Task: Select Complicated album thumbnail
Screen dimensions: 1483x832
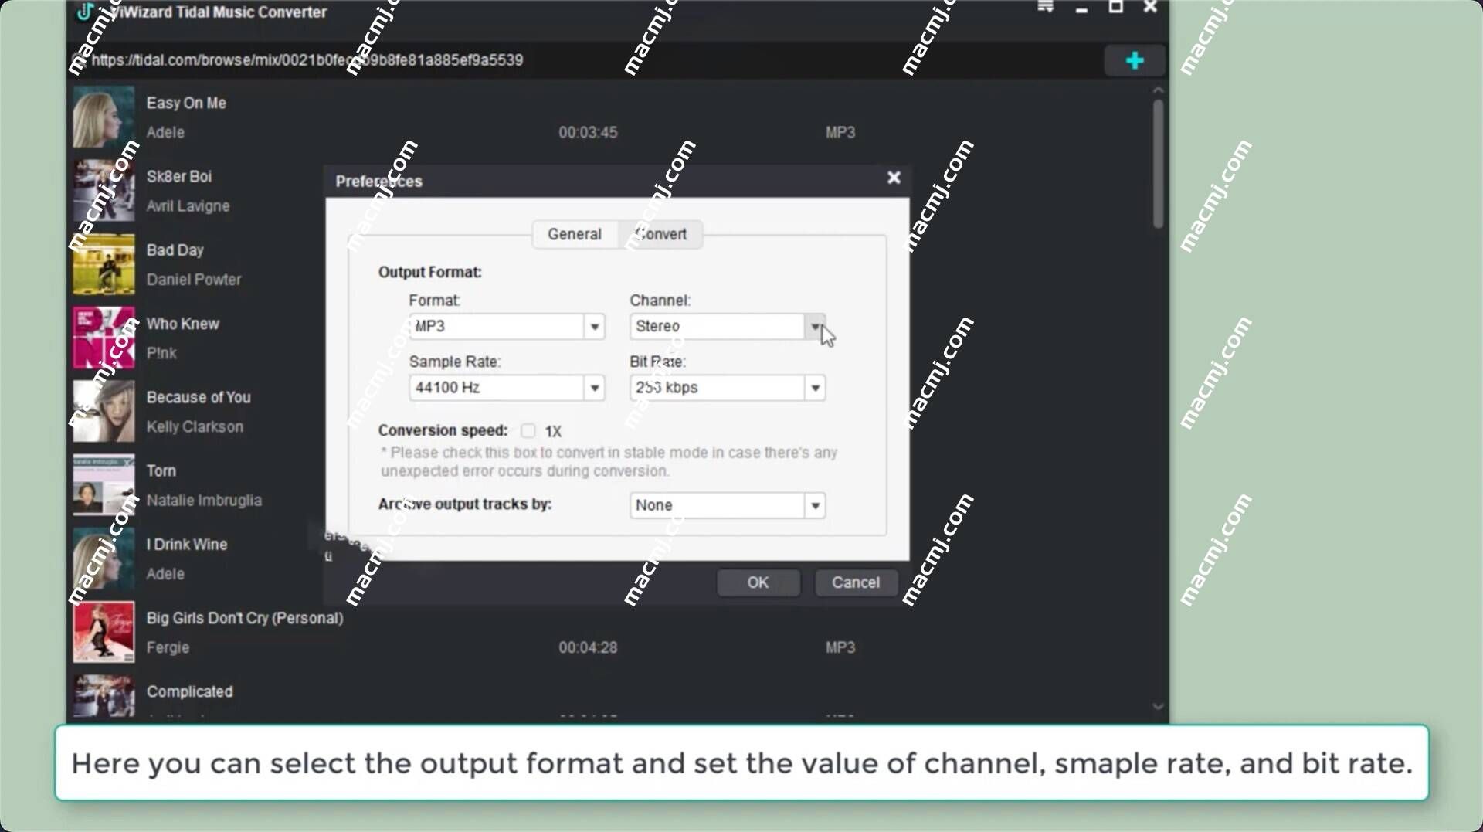Action: click(104, 697)
